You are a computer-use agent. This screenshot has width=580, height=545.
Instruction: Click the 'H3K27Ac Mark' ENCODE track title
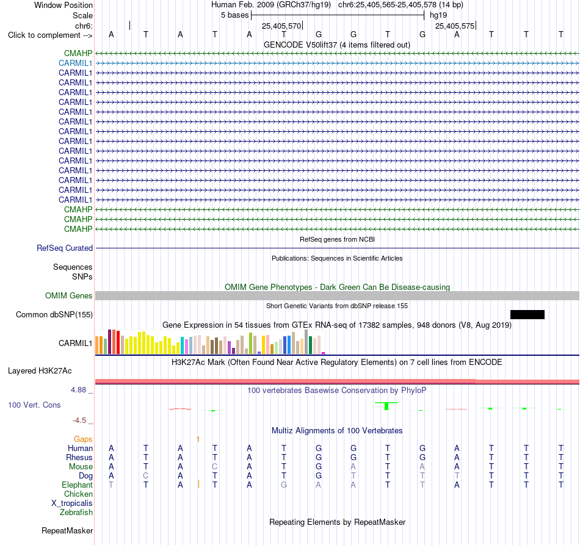pos(336,363)
